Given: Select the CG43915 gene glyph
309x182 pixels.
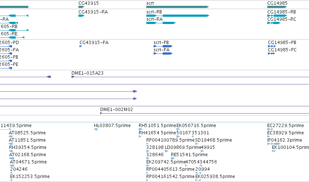Looking at the screenshot, I should (x=81, y=7).
